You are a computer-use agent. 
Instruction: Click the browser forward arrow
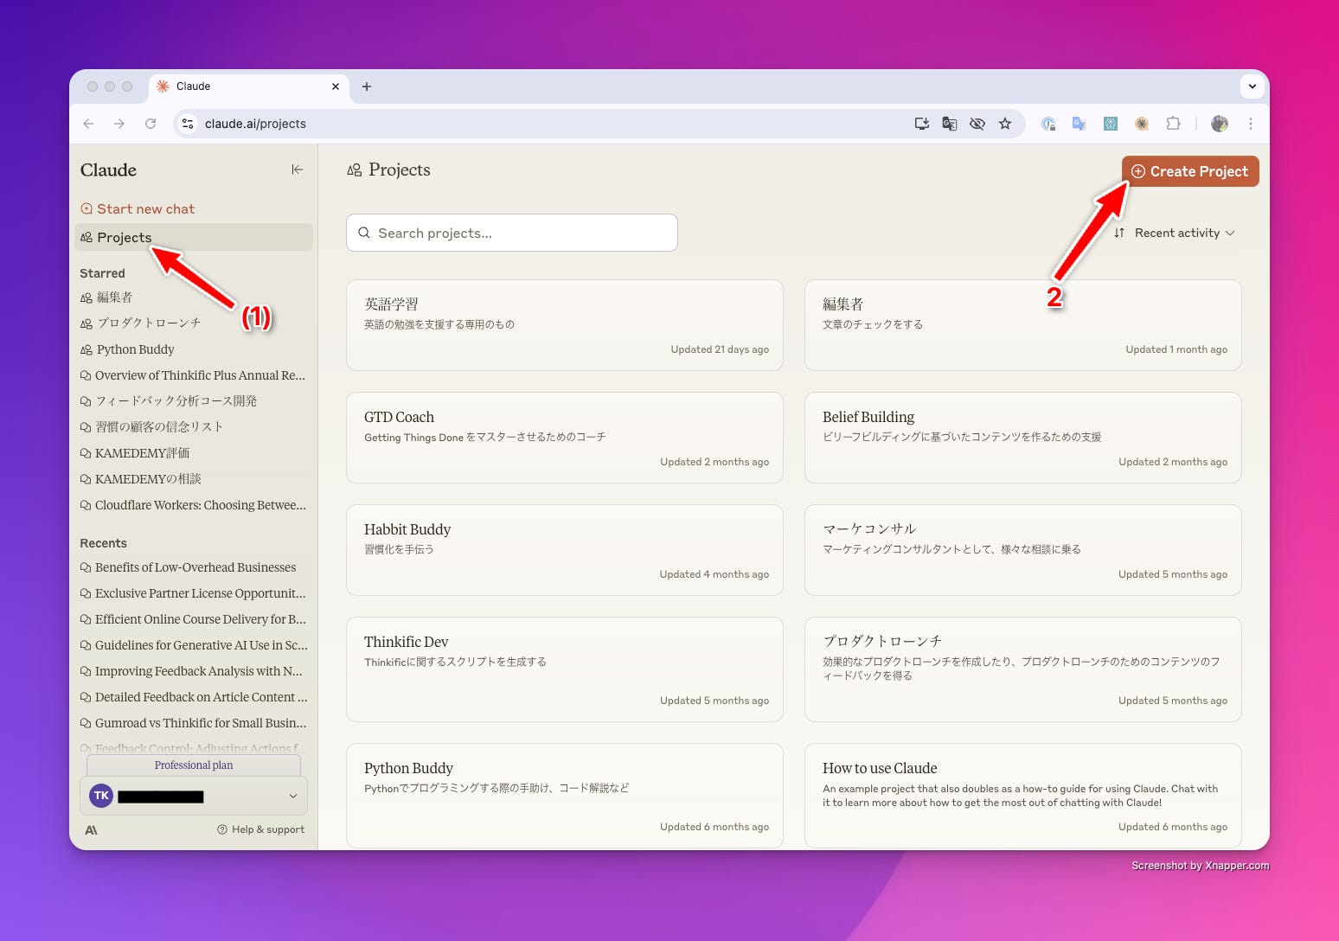[119, 124]
